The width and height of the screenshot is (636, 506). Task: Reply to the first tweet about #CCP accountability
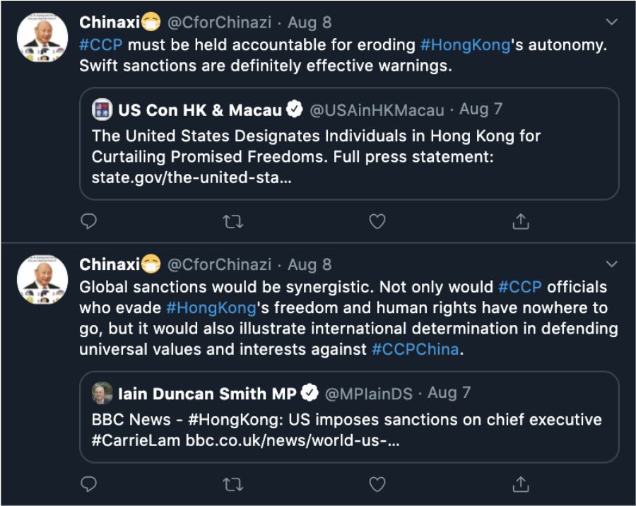88,222
